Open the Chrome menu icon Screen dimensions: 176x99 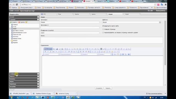[166, 5]
